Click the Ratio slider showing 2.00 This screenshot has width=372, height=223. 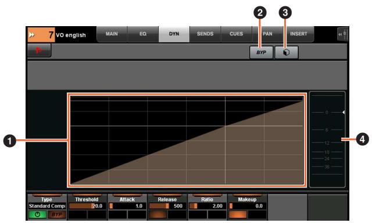coord(207,206)
